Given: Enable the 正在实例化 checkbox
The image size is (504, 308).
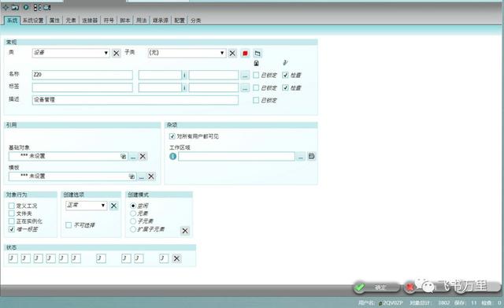Looking at the screenshot, I should tap(12, 221).
